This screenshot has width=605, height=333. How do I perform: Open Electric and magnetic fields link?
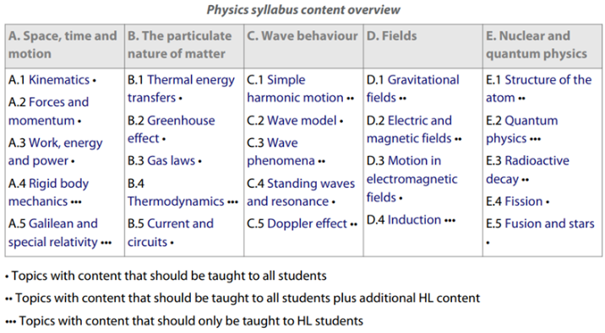tap(409, 129)
